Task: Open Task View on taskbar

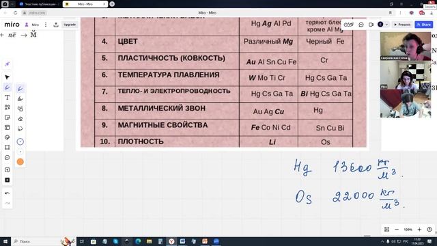Action: pos(82,241)
